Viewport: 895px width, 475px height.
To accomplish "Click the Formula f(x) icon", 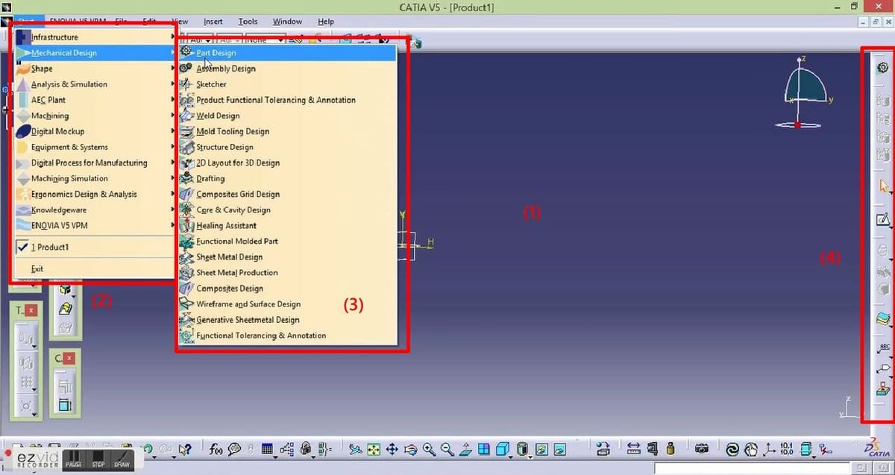I will coord(217,449).
